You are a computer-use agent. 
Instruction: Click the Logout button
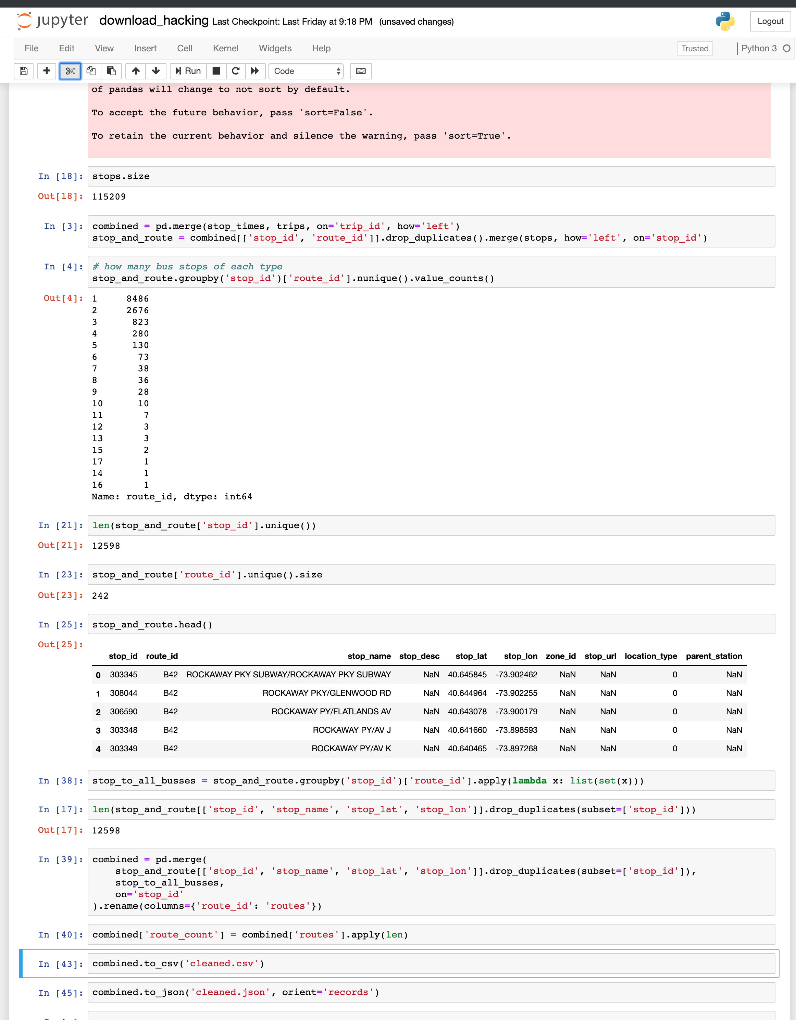coord(770,22)
